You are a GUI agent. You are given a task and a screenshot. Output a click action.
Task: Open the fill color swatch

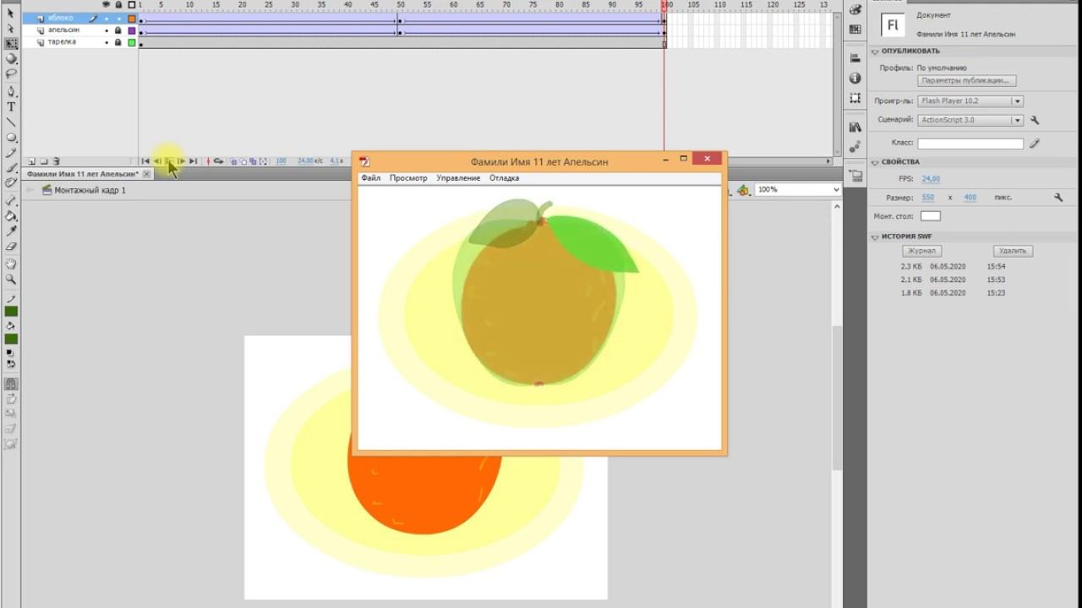[11, 339]
